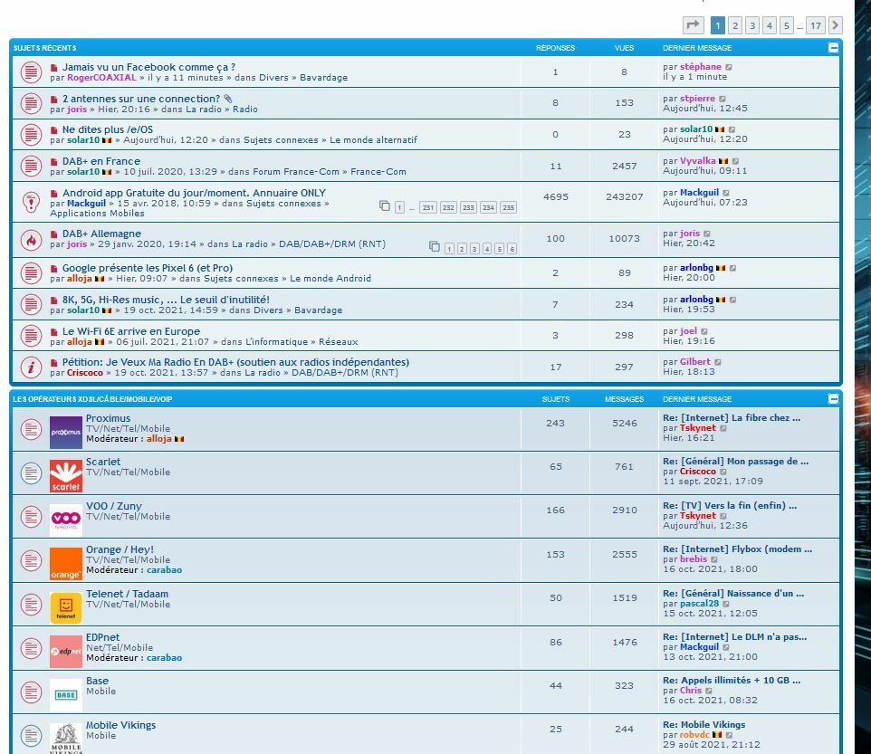Go to page 231 of Android app topic
The height and width of the screenshot is (754, 871).
click(x=427, y=207)
